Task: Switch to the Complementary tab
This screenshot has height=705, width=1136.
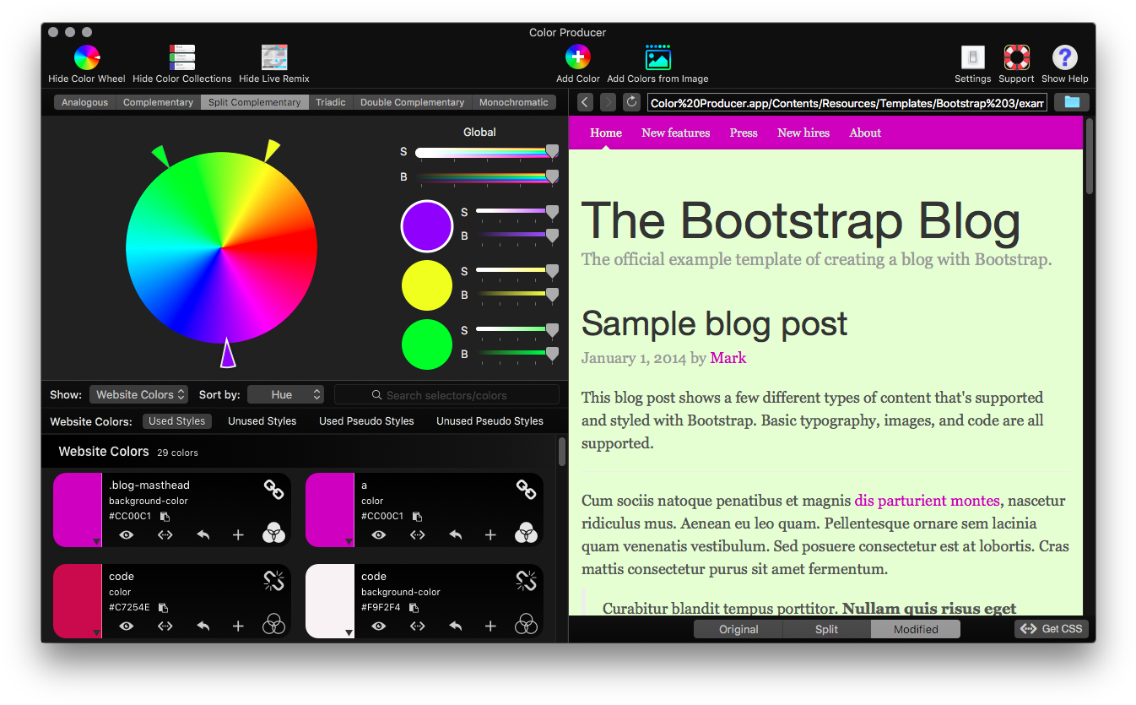Action: pos(158,102)
